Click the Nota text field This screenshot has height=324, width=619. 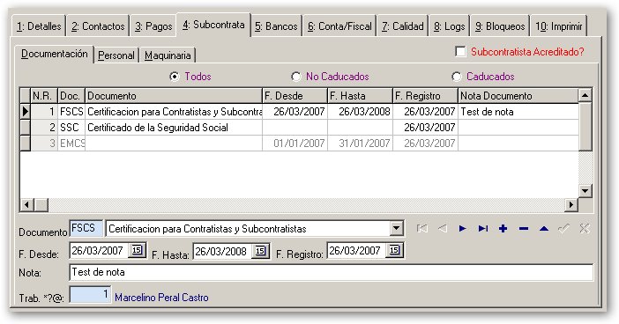tap(332, 272)
